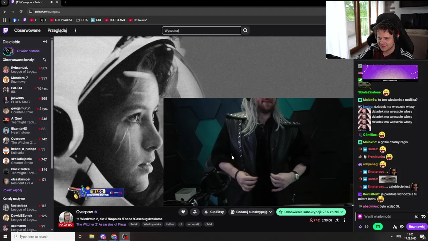Screen dimensions: 428x241
Task: Open the kebab_u_rudego channel
Action: click(26, 151)
